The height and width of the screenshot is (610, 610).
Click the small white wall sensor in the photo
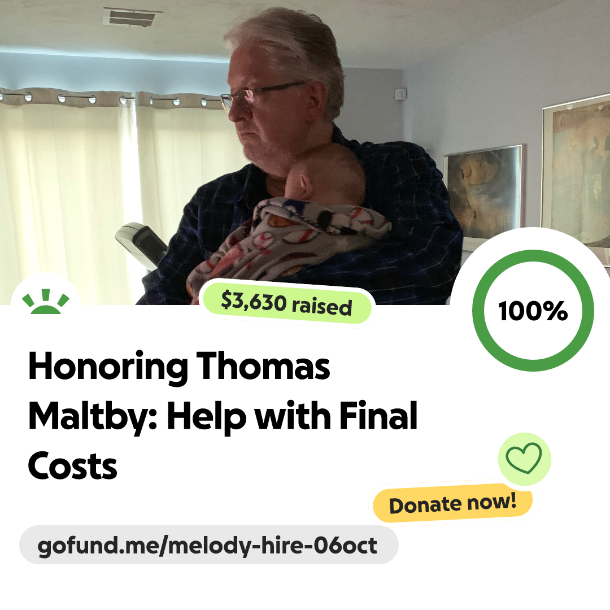(x=400, y=94)
